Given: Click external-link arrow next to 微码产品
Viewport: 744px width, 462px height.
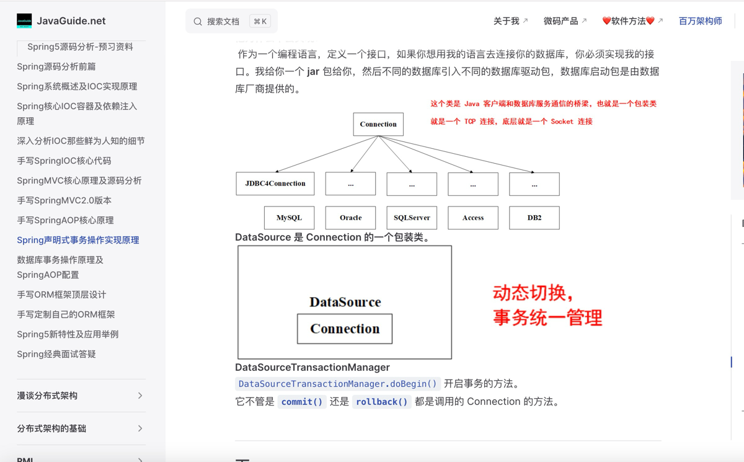Looking at the screenshot, I should coord(584,21).
